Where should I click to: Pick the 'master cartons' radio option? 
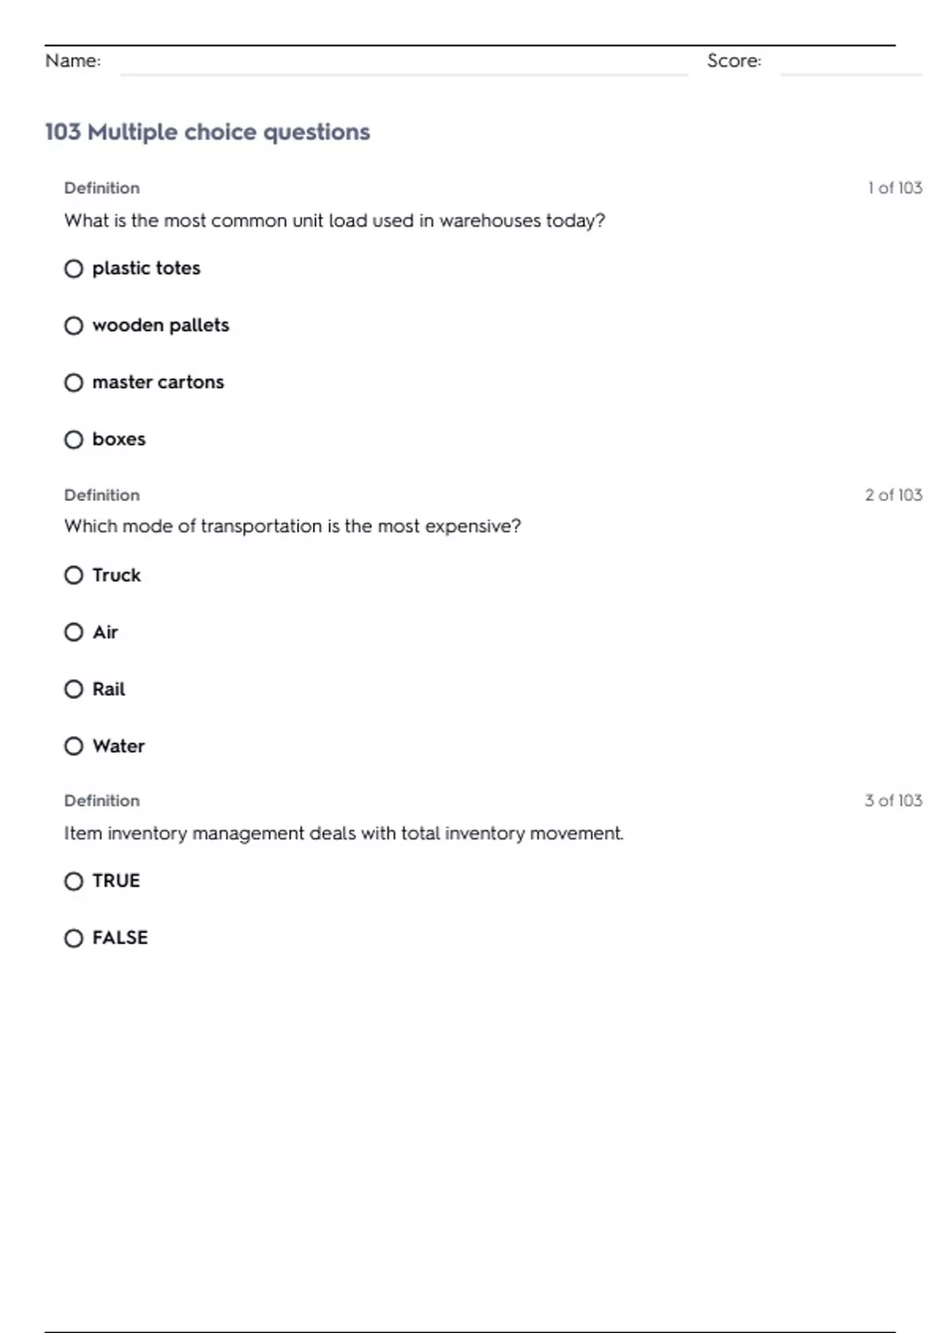point(74,383)
